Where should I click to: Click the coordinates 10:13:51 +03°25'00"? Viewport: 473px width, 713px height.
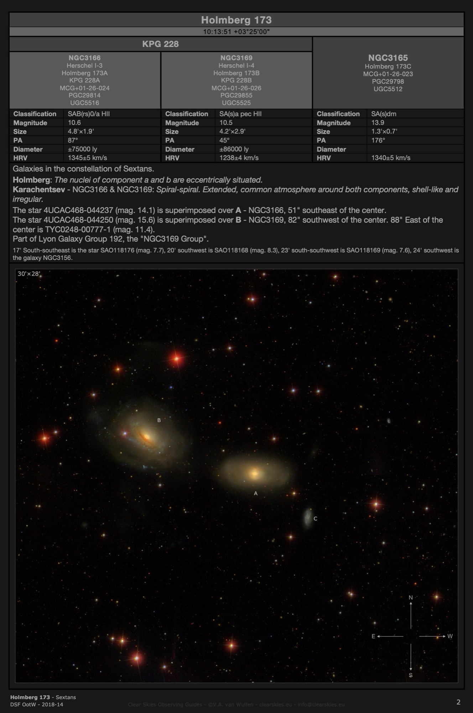[236, 32]
